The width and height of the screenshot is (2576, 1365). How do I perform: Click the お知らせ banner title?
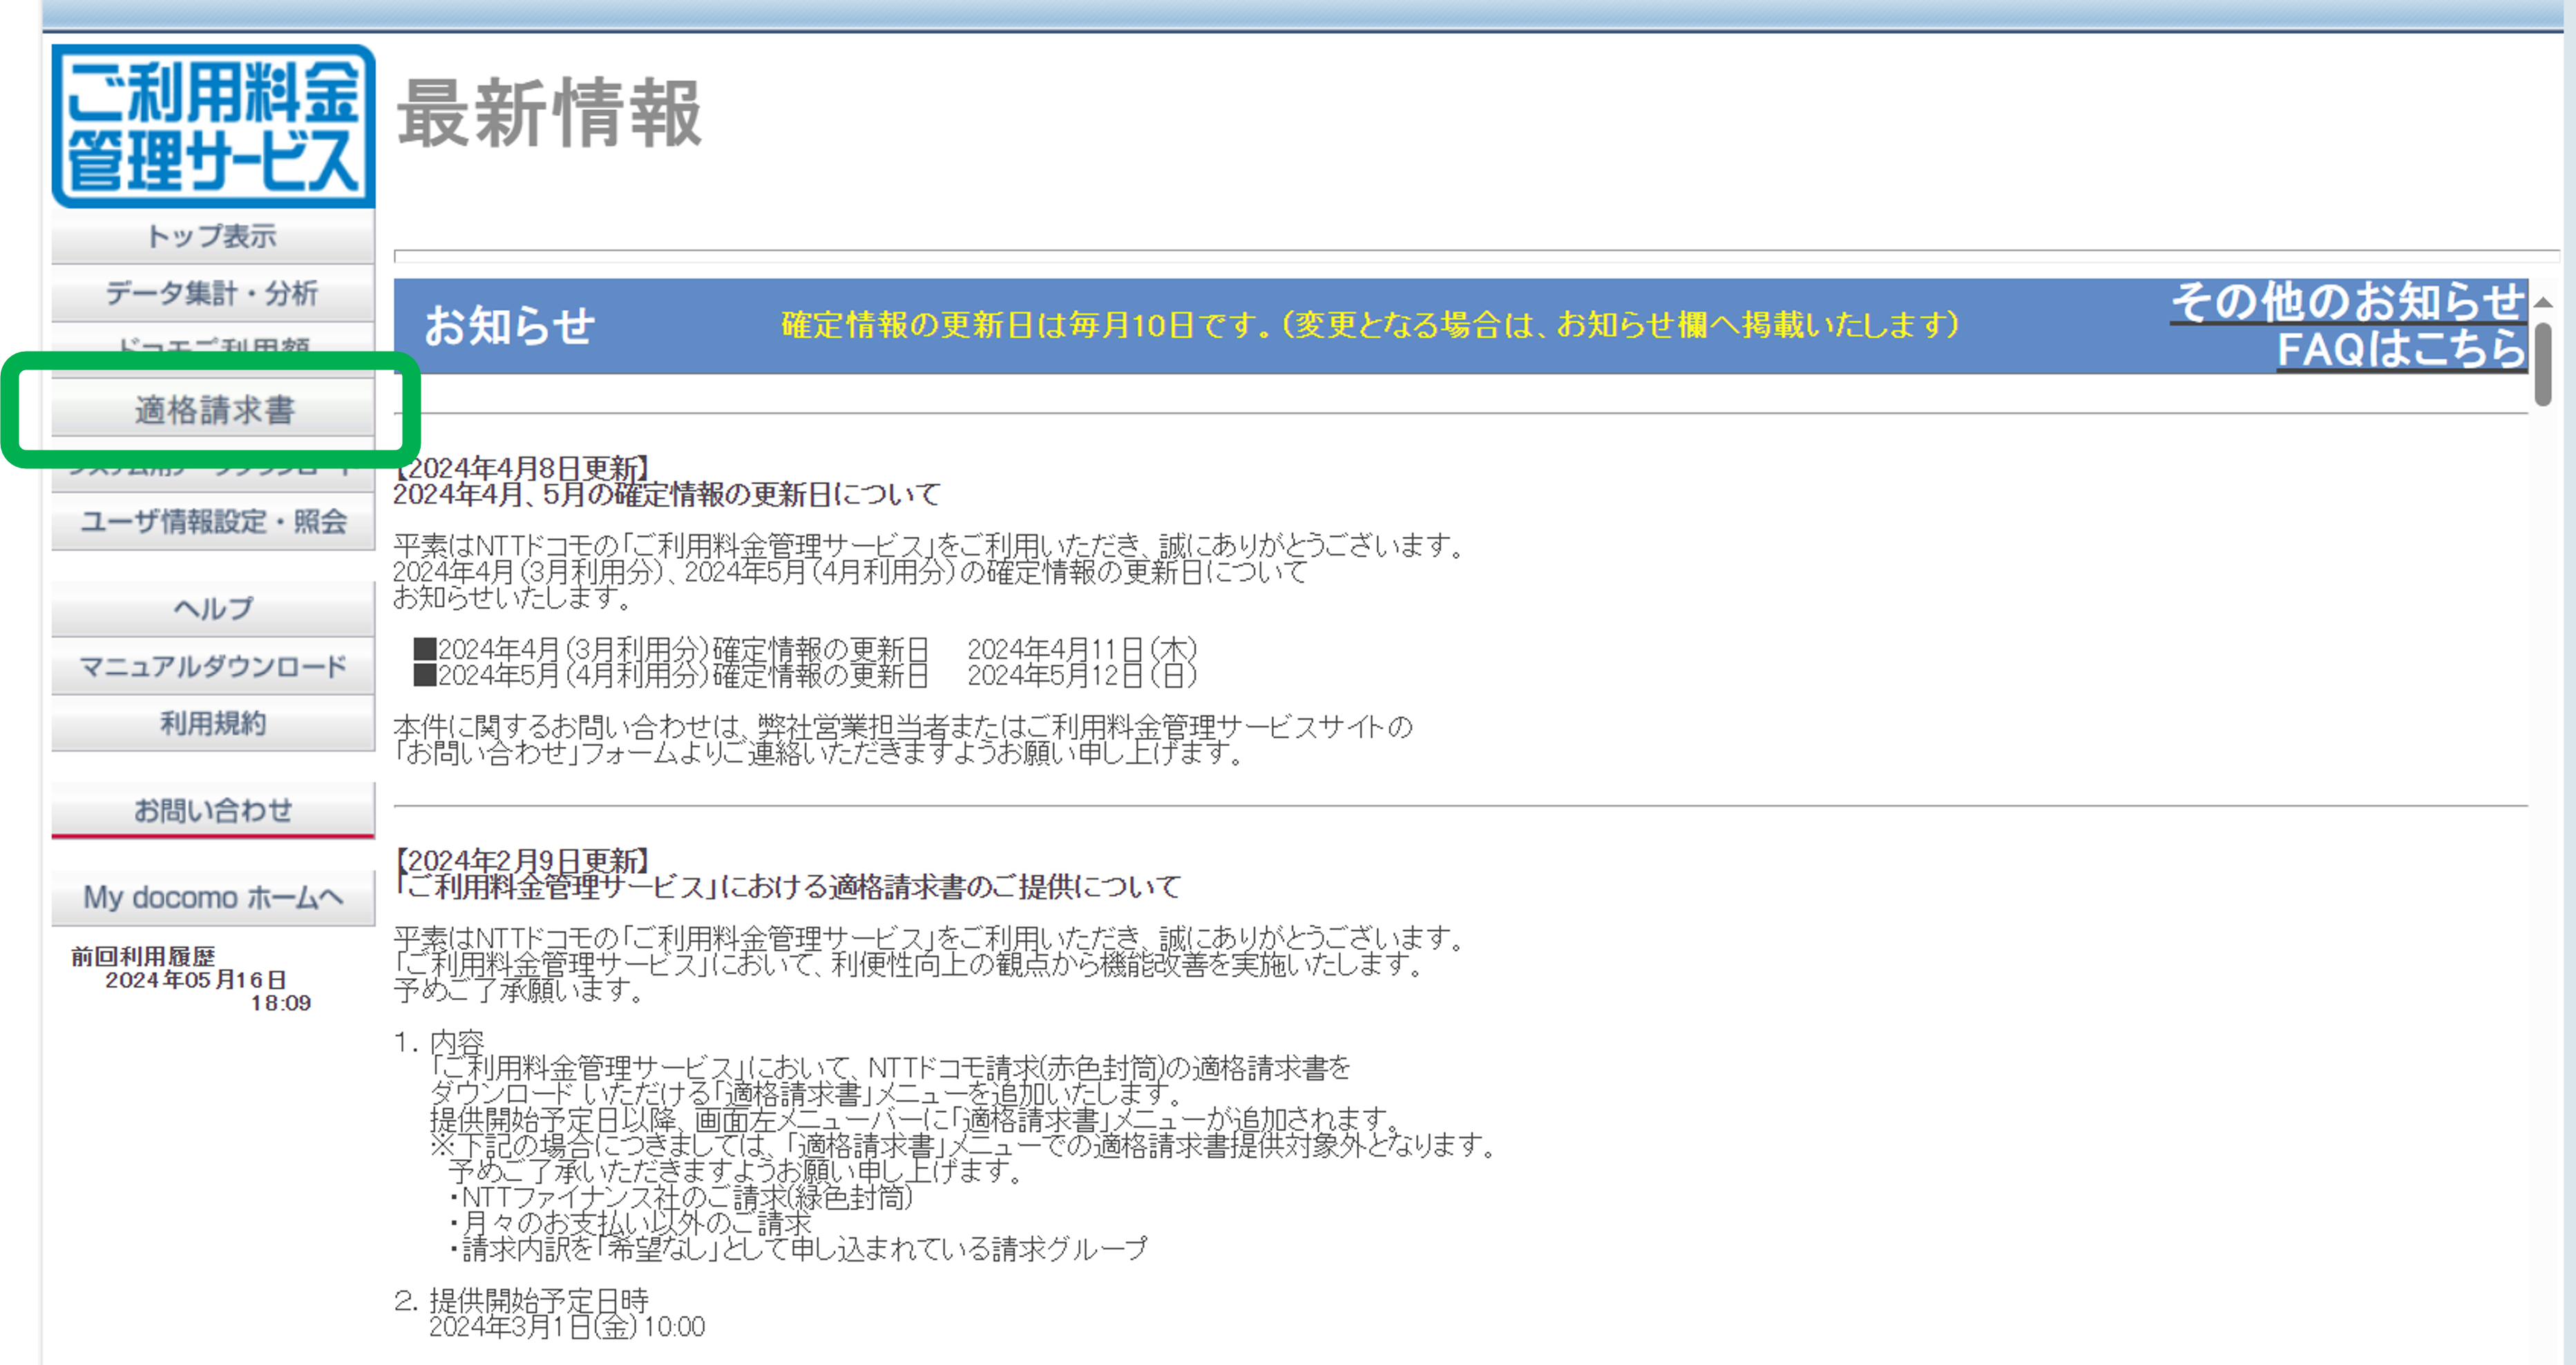(510, 326)
